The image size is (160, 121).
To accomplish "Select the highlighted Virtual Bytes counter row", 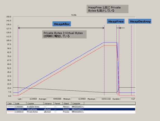I will pyautogui.click(x=71, y=109).
